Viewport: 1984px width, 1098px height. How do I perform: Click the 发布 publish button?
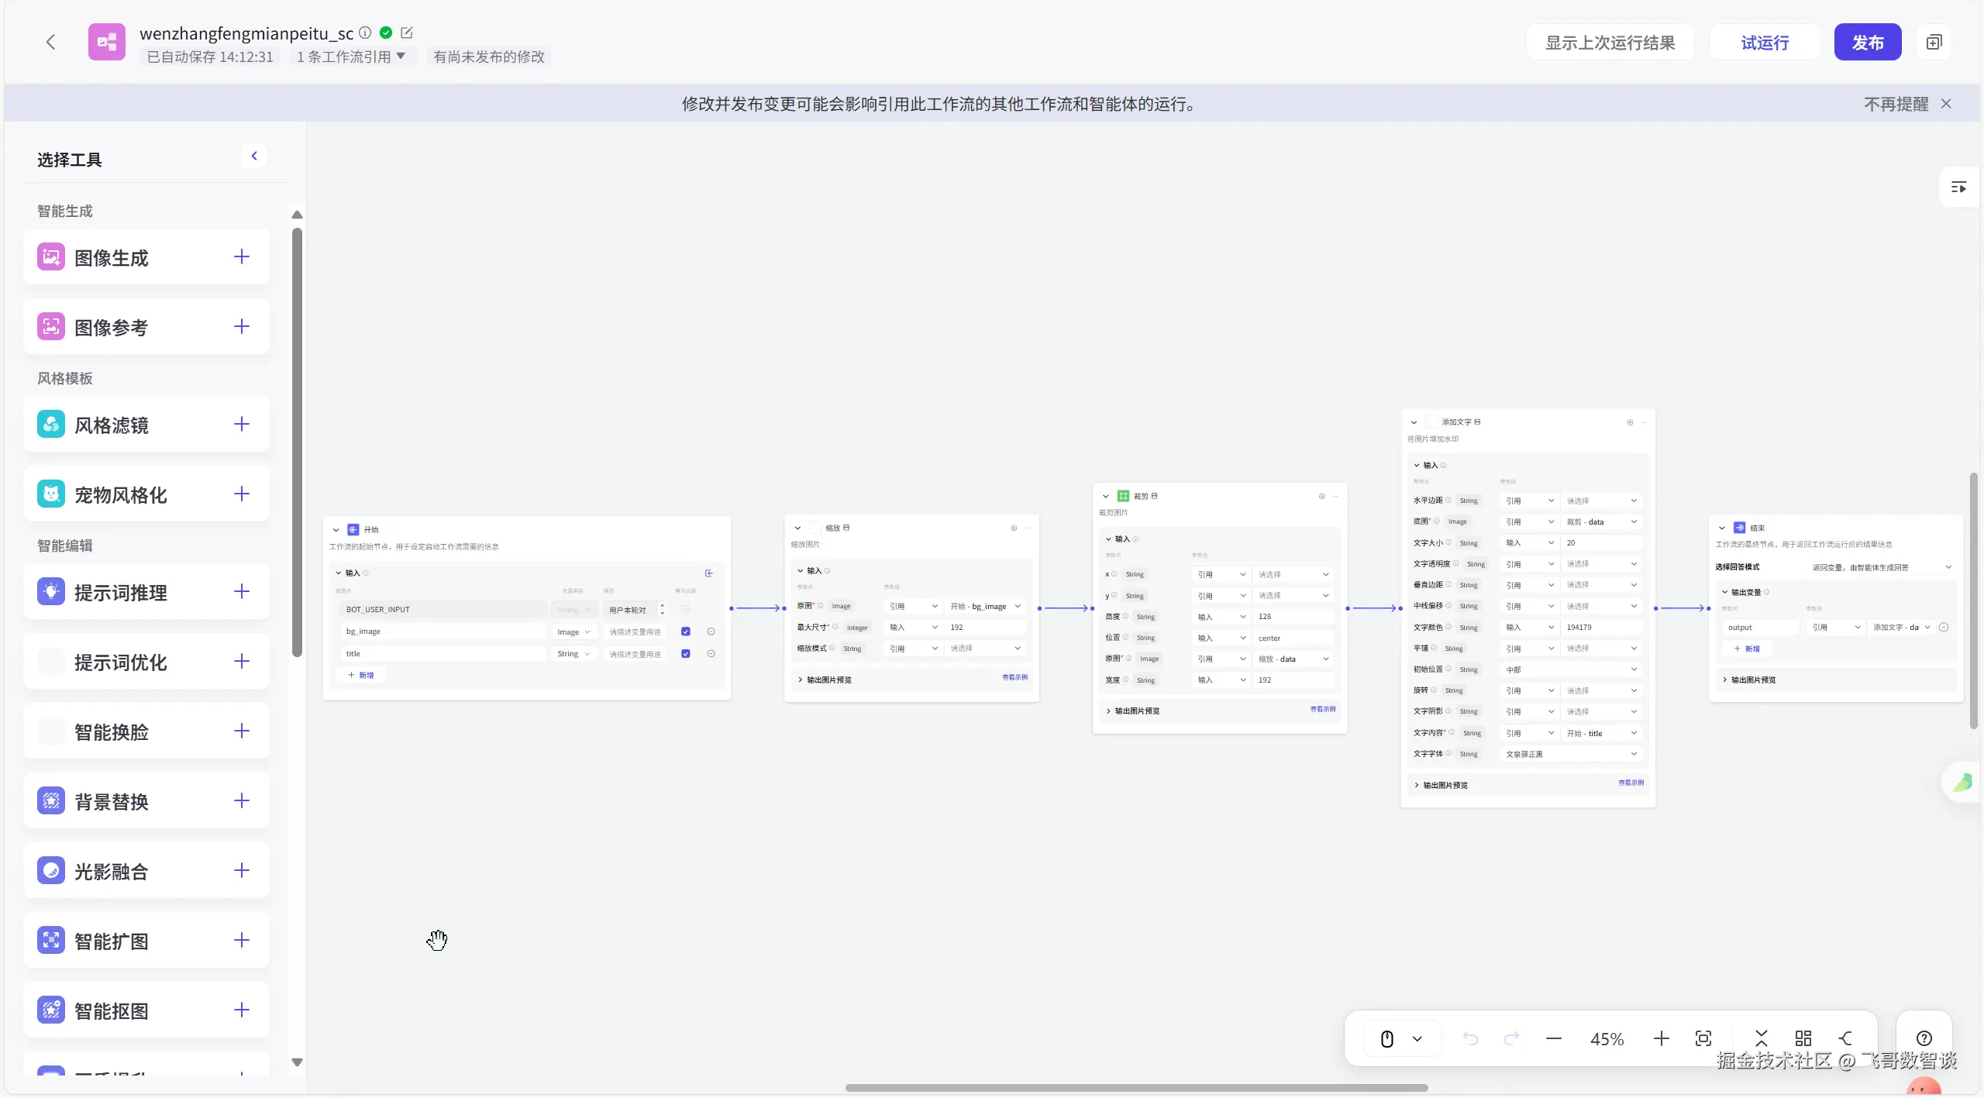point(1867,43)
